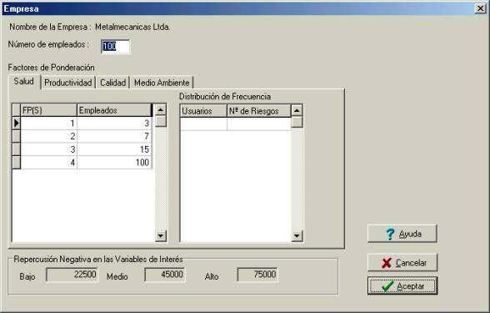The width and height of the screenshot is (490, 313).
Task: Click the FP(S) column header
Action: tap(48, 110)
